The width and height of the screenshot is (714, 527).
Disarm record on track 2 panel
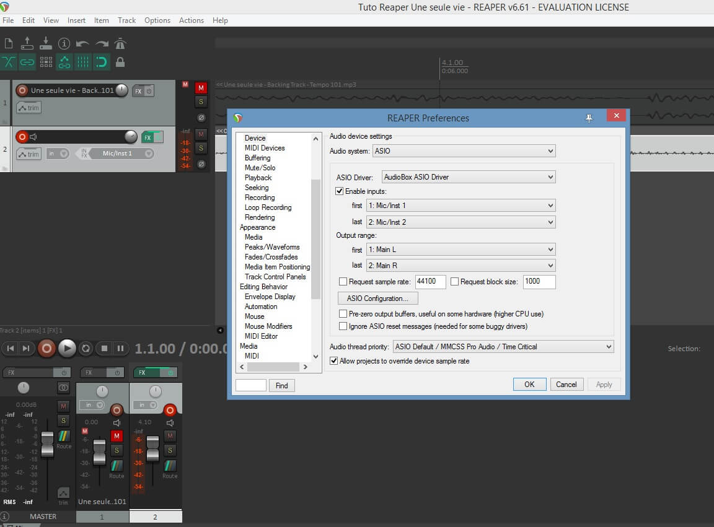22,136
